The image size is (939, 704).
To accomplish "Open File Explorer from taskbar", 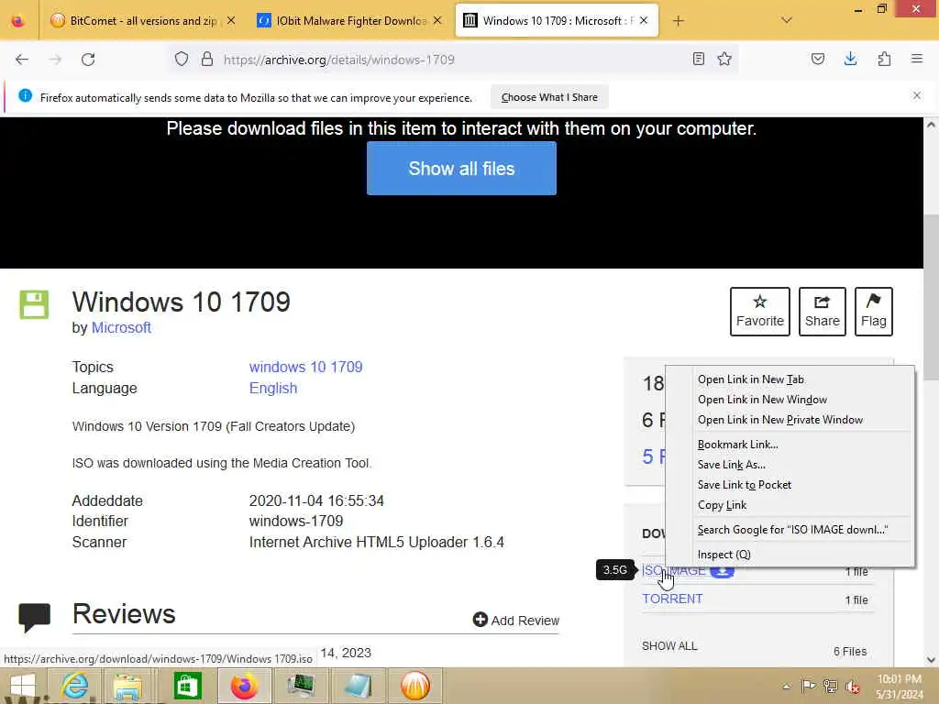I will click(x=127, y=686).
